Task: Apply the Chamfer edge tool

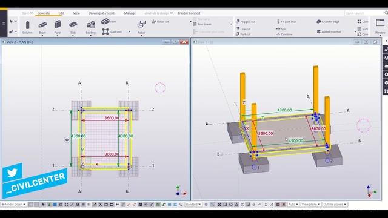Action: coord(328,22)
